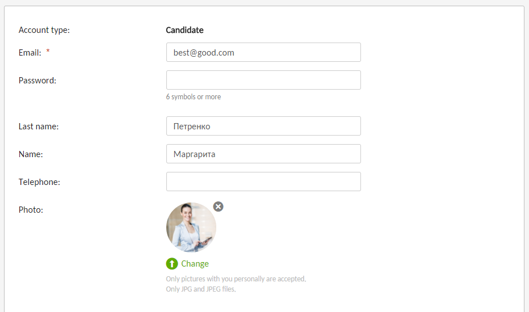Click the Name field showing Маргарита
This screenshot has height=312, width=529.
[x=263, y=154]
